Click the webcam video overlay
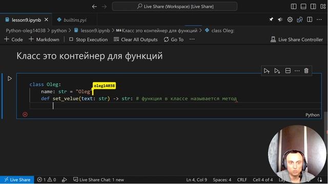Viewport: 328px width, 184px height. tap(297, 154)
